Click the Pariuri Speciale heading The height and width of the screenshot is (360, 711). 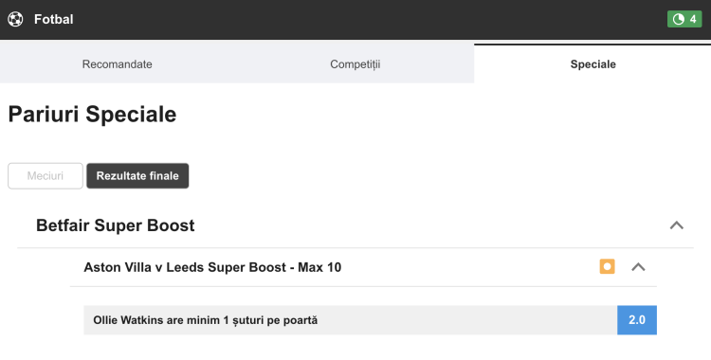point(92,114)
